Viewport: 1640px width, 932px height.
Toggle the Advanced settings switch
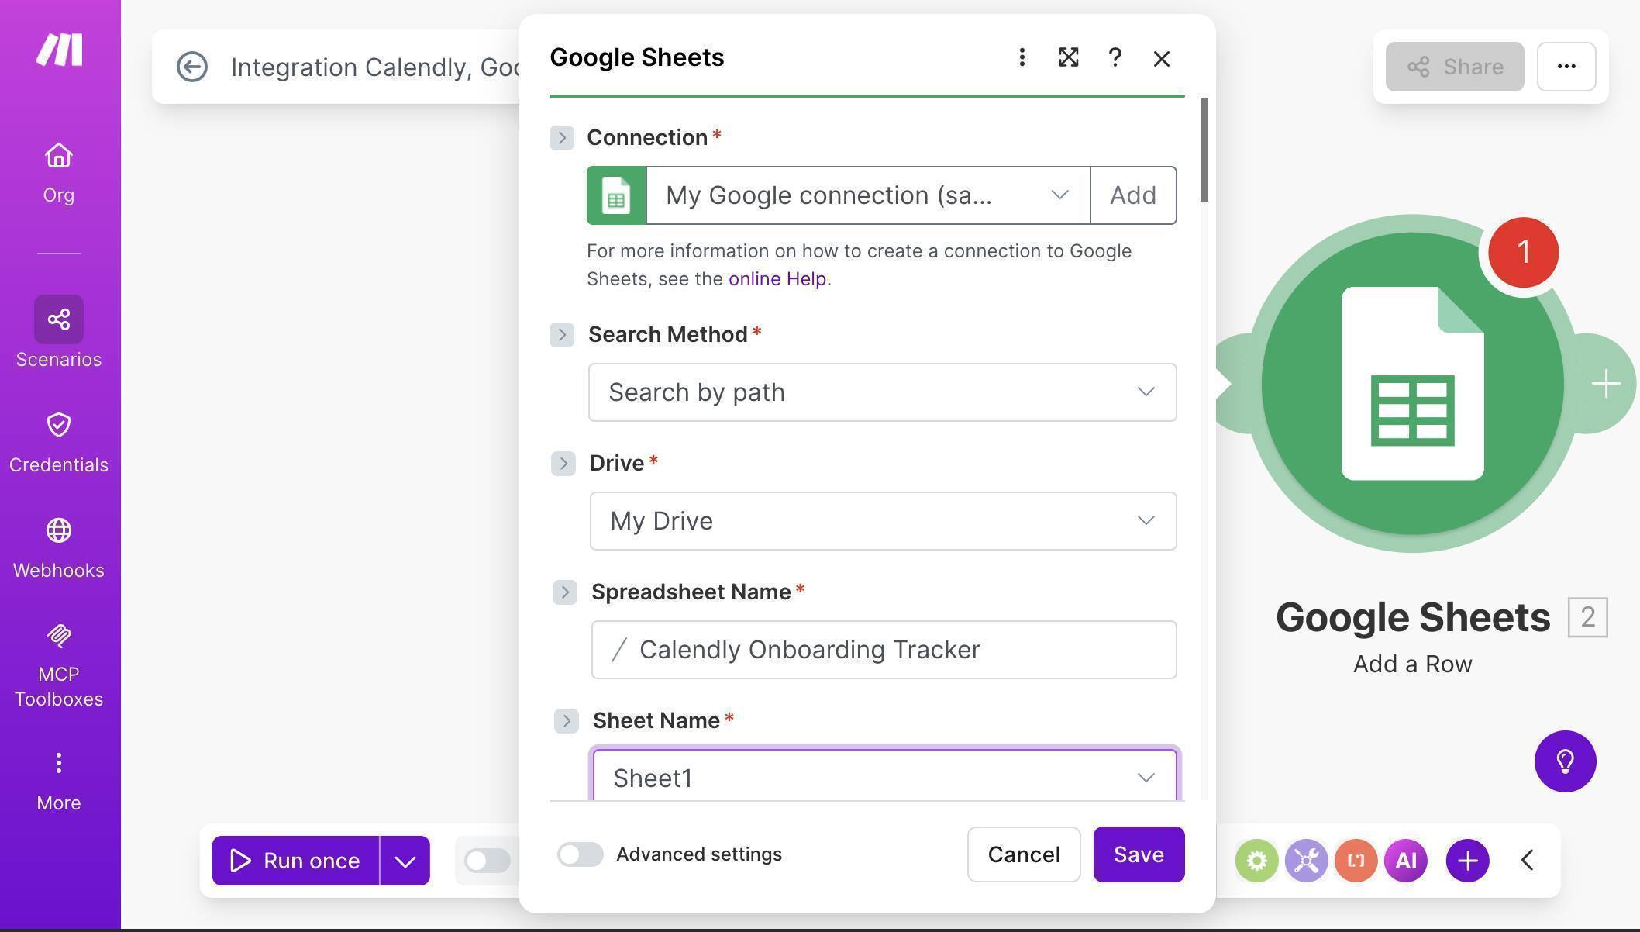581,854
